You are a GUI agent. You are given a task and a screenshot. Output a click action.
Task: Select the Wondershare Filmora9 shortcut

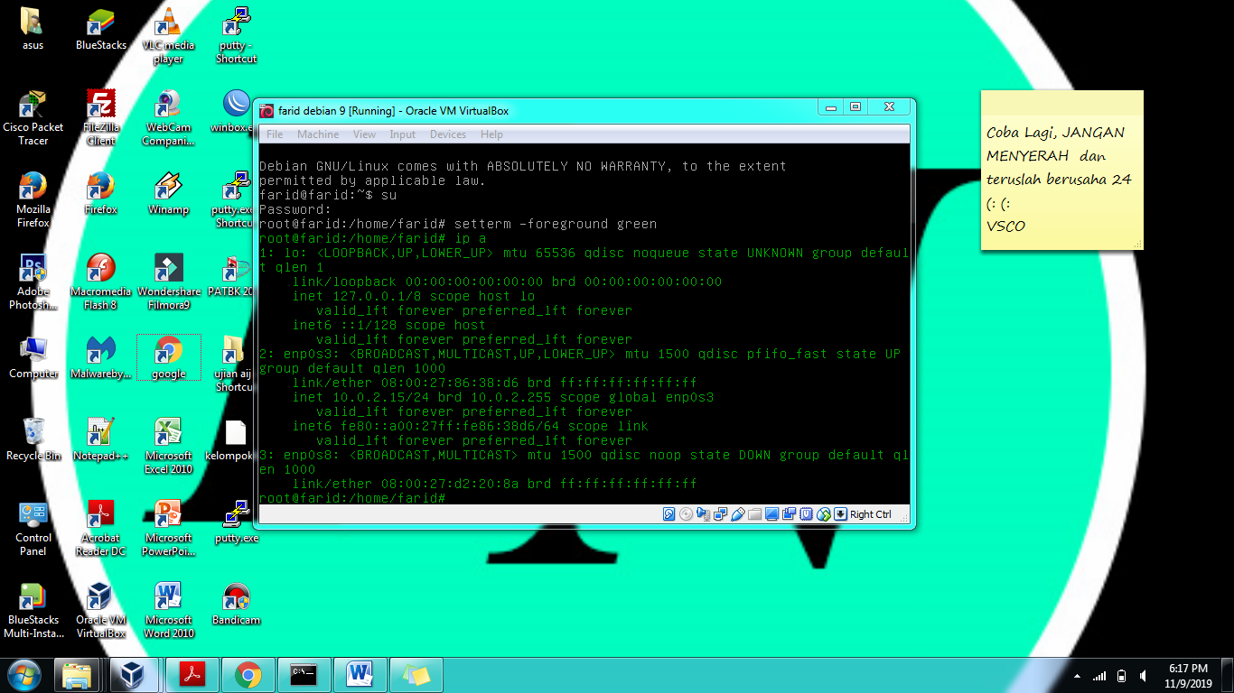pyautogui.click(x=168, y=282)
